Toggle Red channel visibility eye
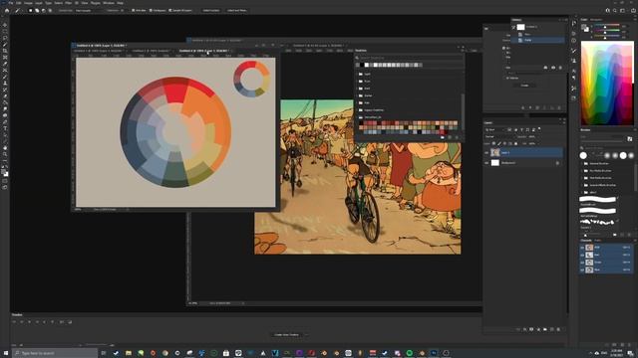 (x=582, y=255)
